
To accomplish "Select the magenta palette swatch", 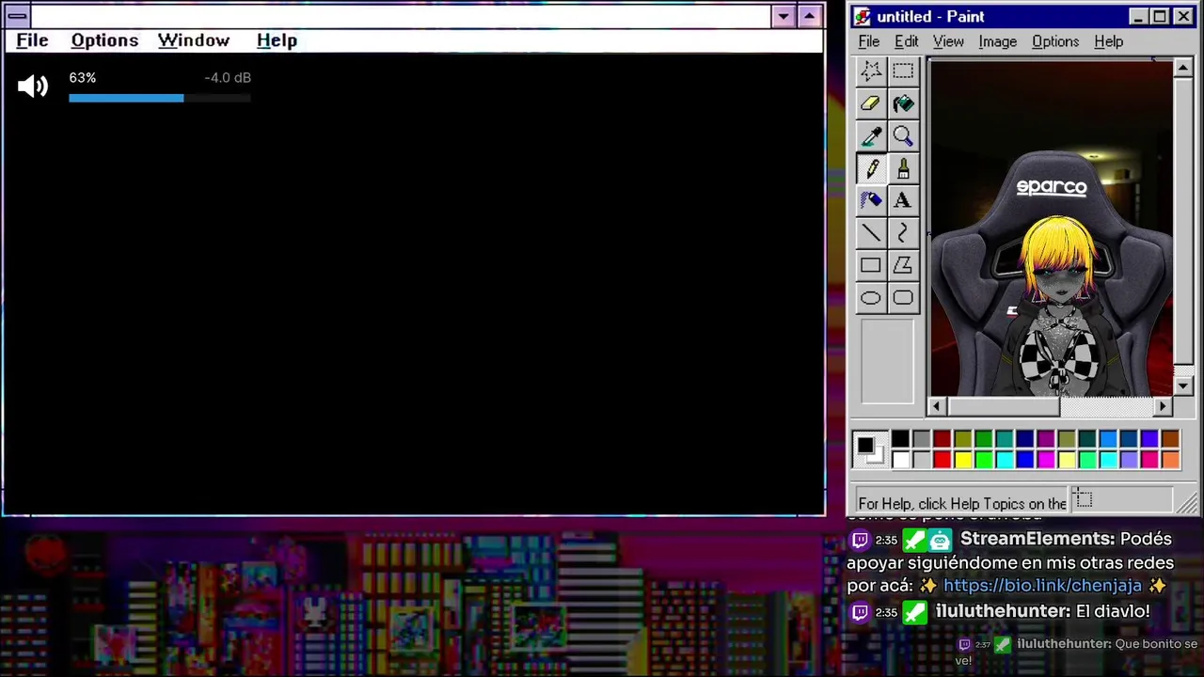I will 1045,460.
